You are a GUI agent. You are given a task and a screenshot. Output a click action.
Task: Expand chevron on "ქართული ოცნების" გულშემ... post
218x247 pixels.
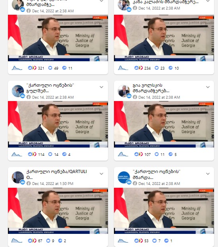point(101,87)
